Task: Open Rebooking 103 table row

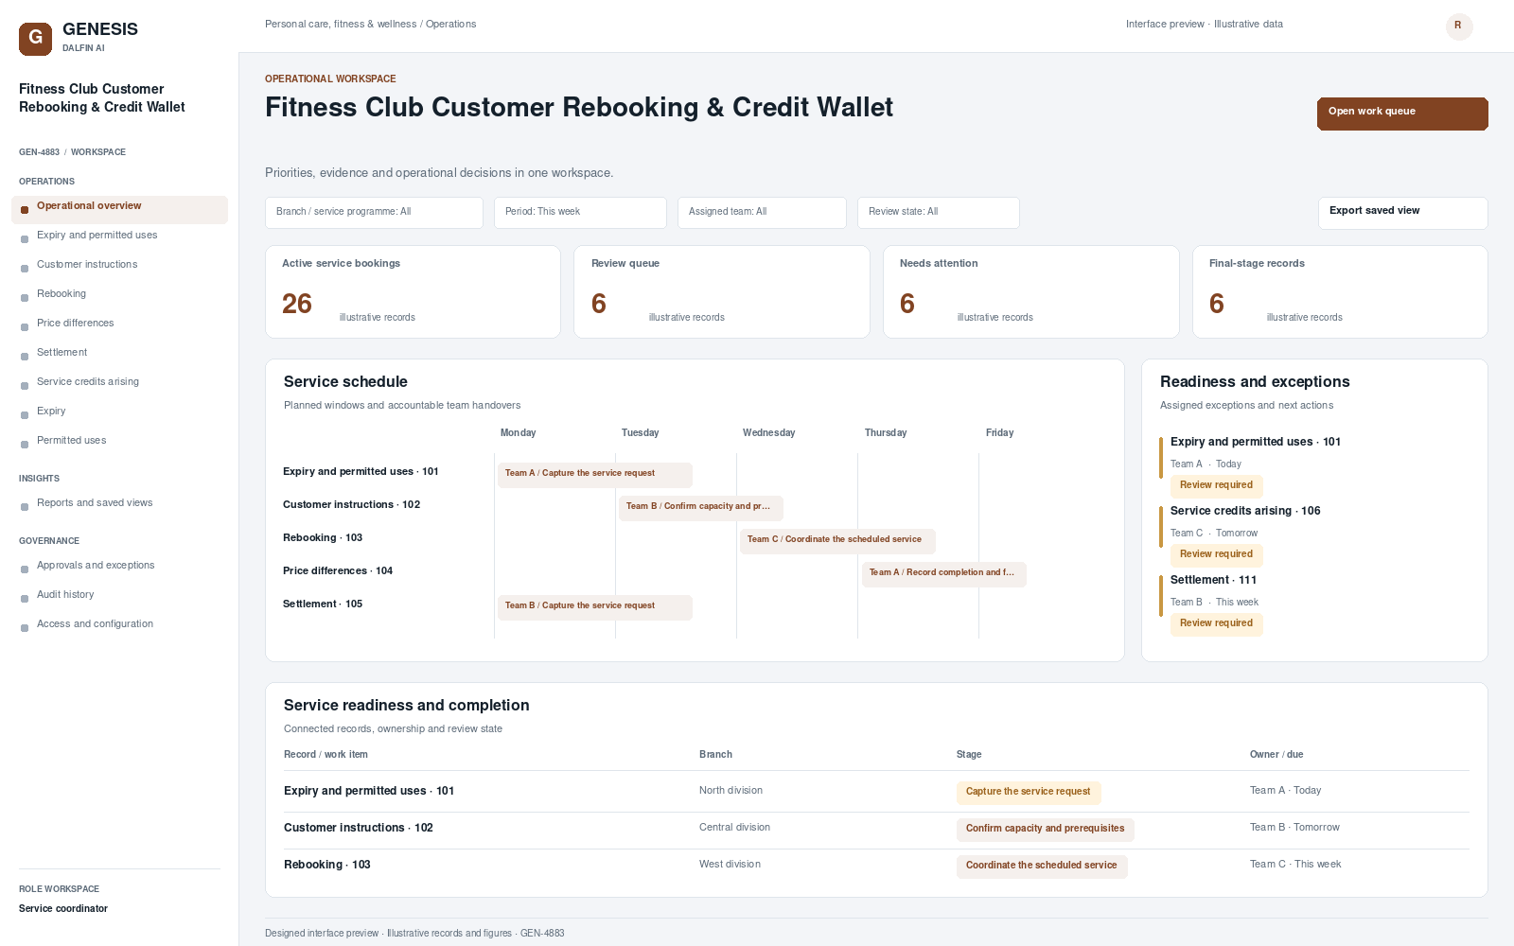Action: [876, 866]
